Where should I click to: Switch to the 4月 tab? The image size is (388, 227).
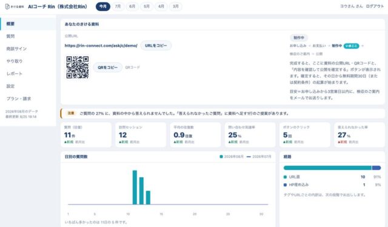click(x=161, y=7)
